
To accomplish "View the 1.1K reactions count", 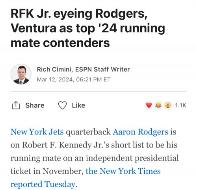I will [180, 105].
